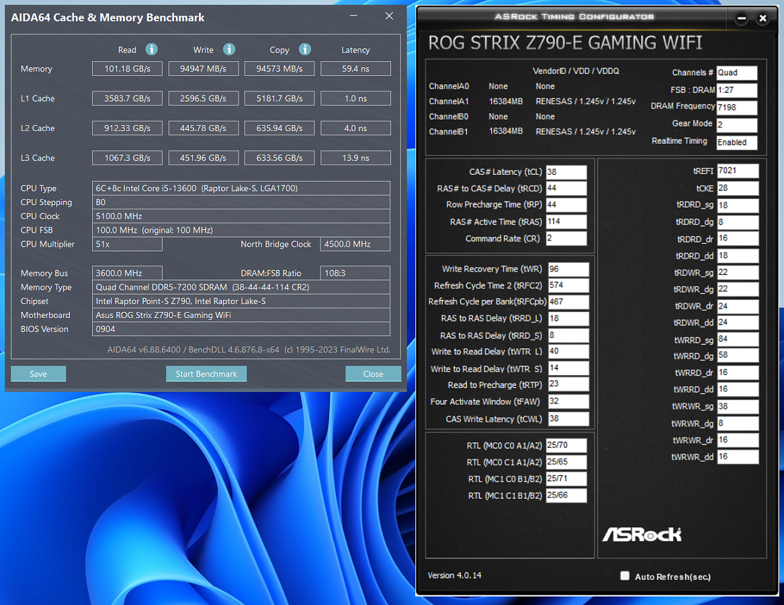Select the Refresh Cycle Time 2 (tRFC2) field
The image size is (784, 605).
[568, 285]
